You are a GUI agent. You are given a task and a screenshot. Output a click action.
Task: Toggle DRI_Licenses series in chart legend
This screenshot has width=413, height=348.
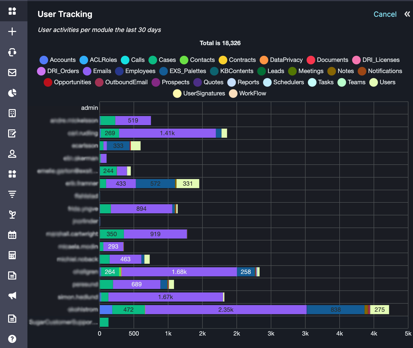click(x=376, y=60)
